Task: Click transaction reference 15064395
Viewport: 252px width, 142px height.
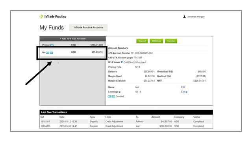Action: pos(46,126)
